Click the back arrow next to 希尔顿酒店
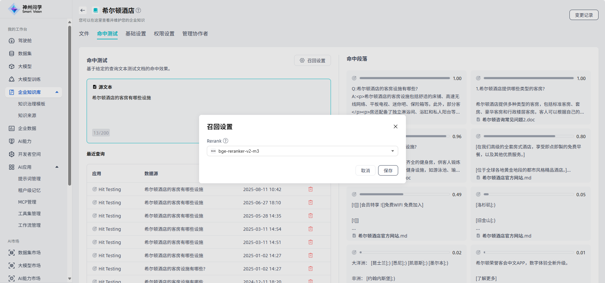 tap(83, 10)
